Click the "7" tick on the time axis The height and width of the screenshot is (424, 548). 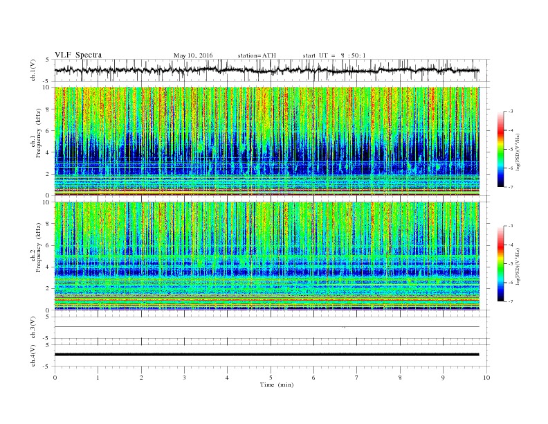(357, 378)
